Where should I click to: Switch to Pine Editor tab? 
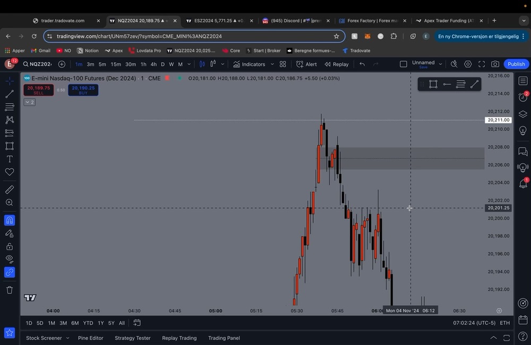[x=90, y=338]
